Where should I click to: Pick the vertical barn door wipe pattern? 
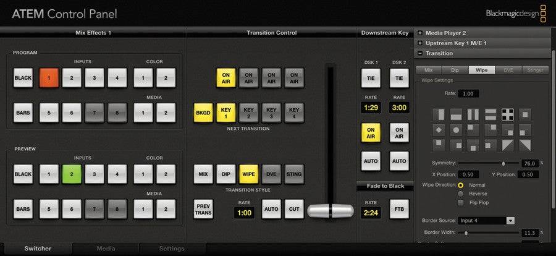[473, 114]
